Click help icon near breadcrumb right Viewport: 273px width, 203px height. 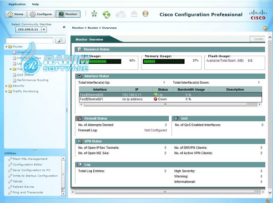pos(265,28)
